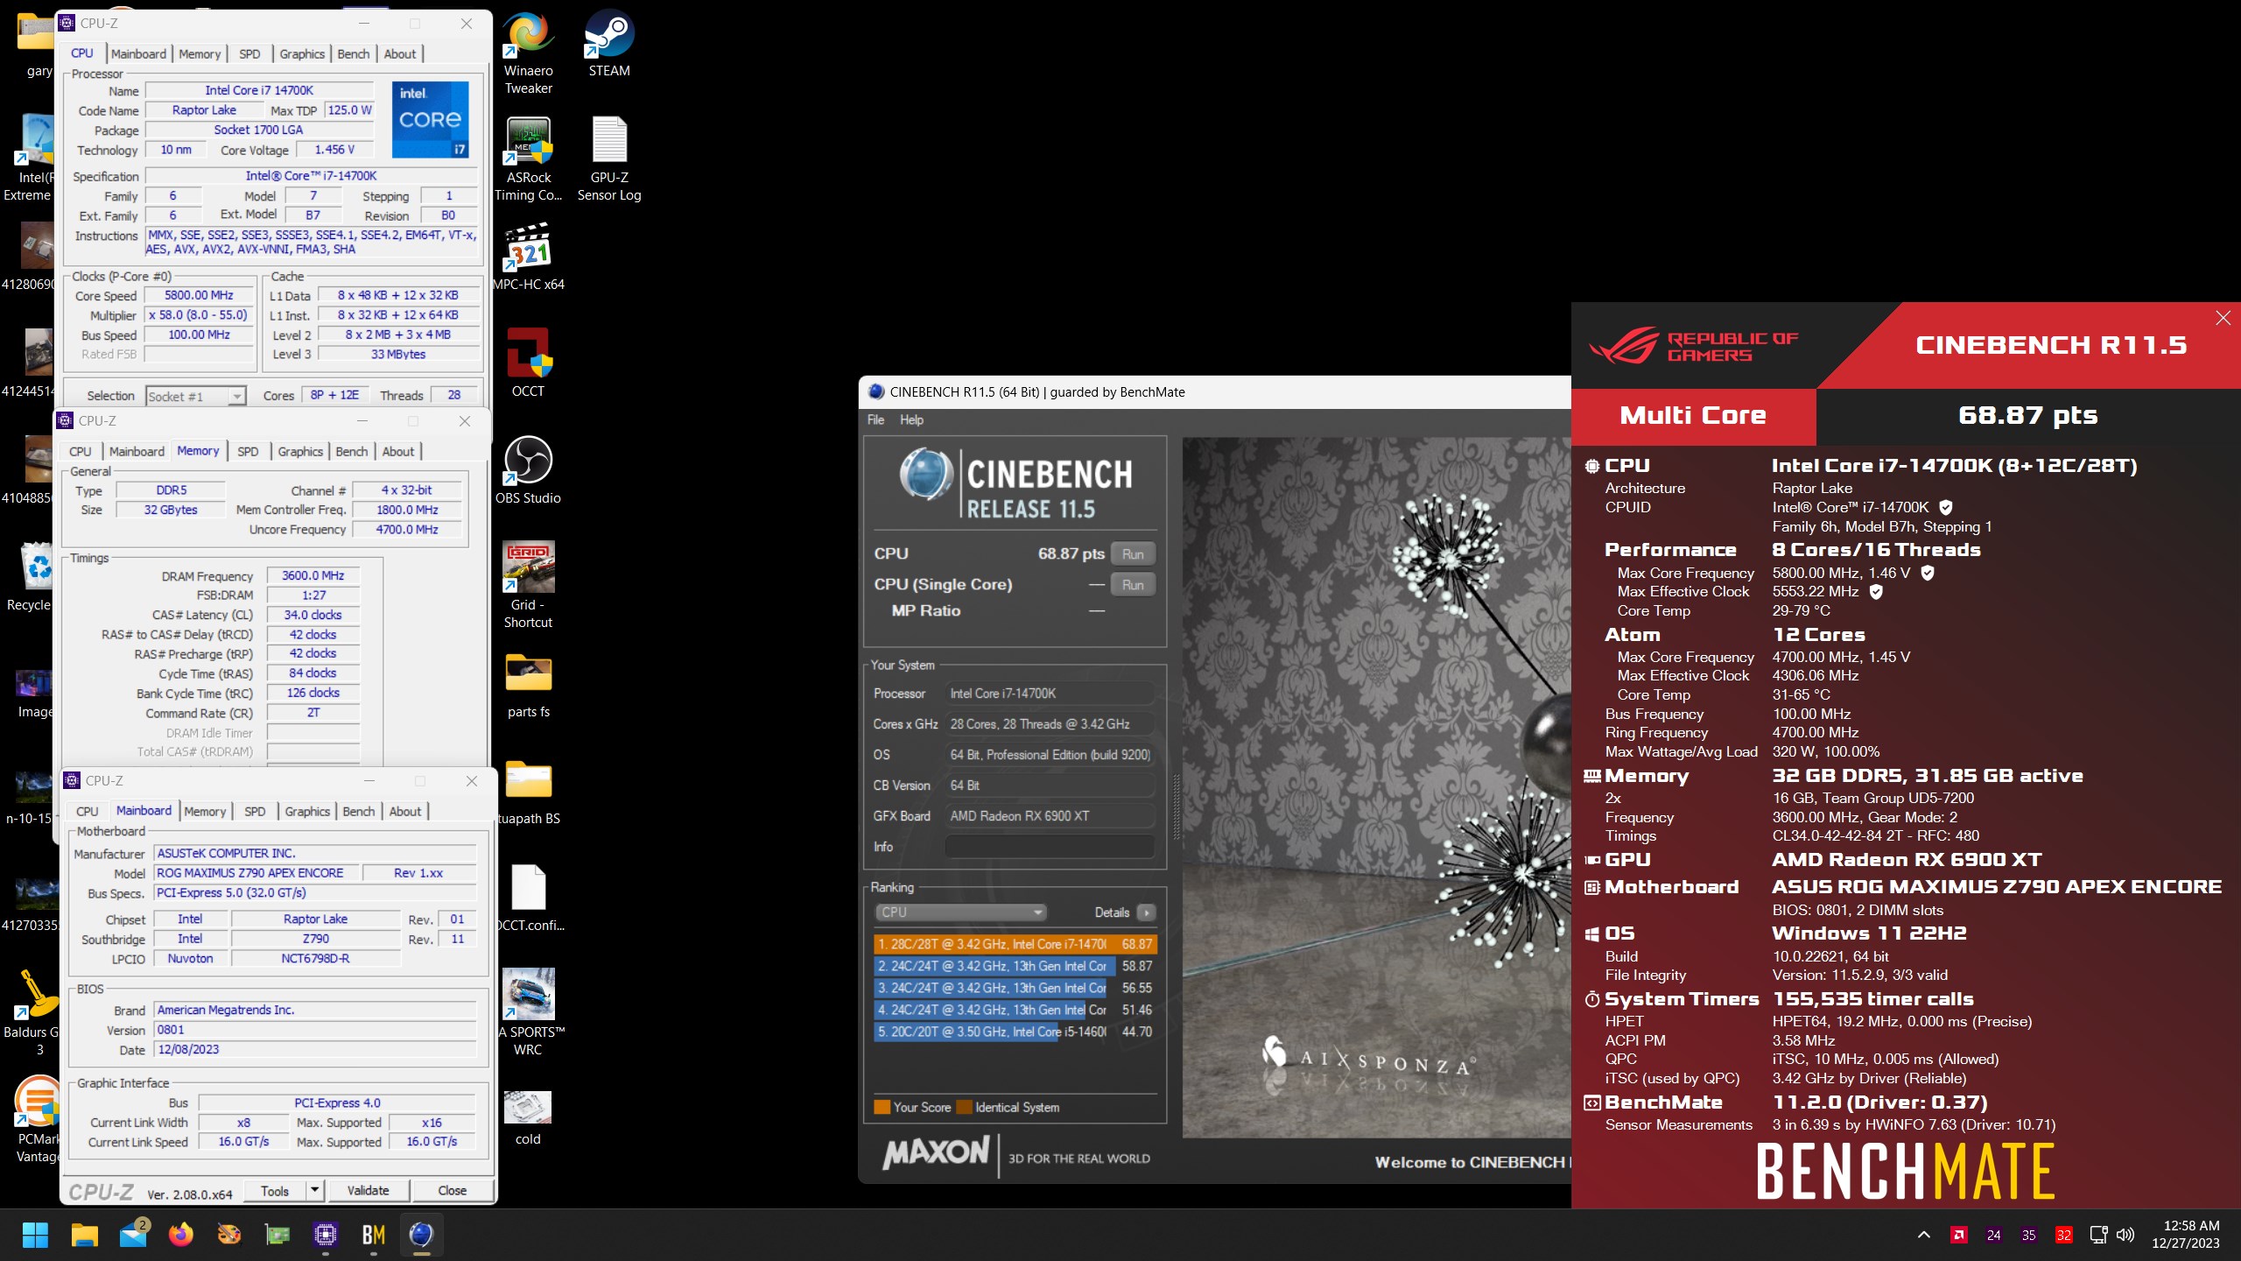Open About tab in bottom CPU-Z window
2241x1261 pixels.
click(405, 811)
